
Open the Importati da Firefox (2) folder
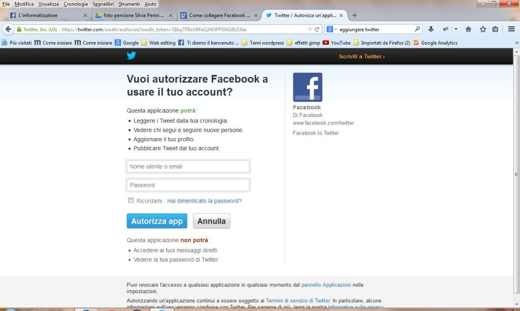382,43
